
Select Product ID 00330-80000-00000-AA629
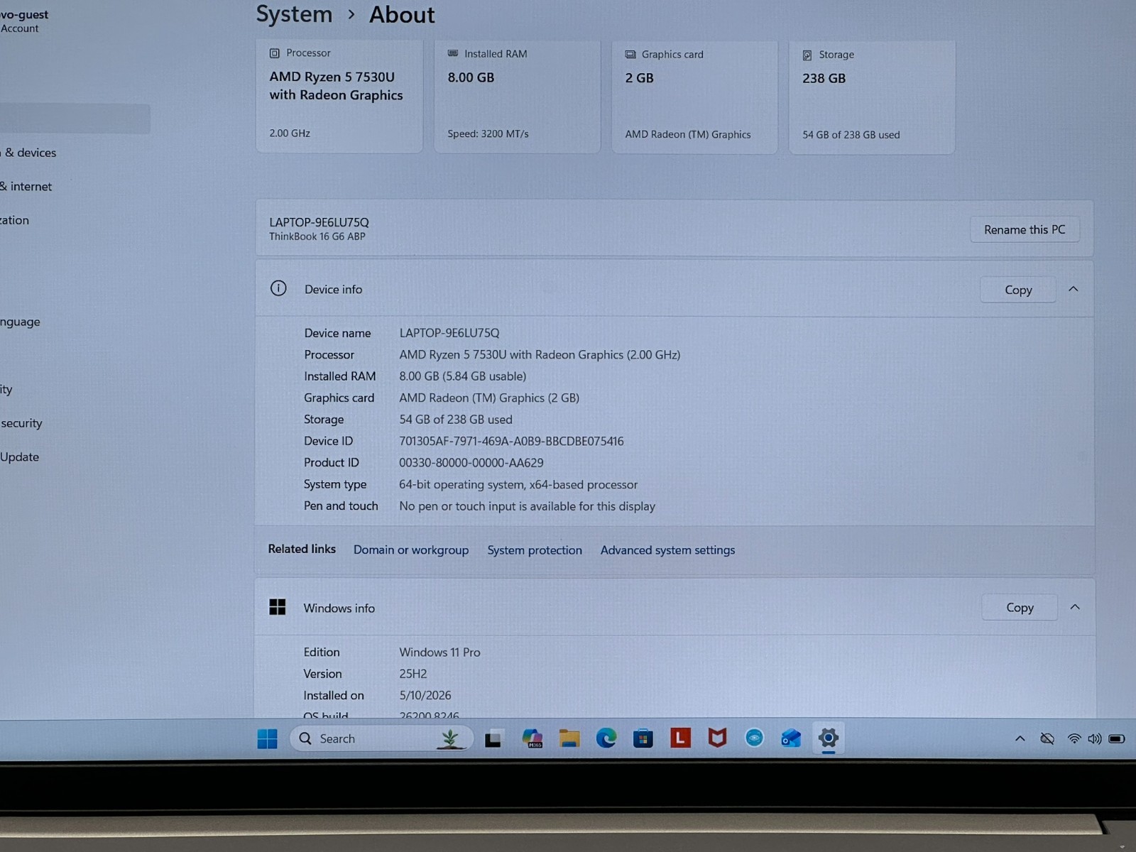coord(471,463)
